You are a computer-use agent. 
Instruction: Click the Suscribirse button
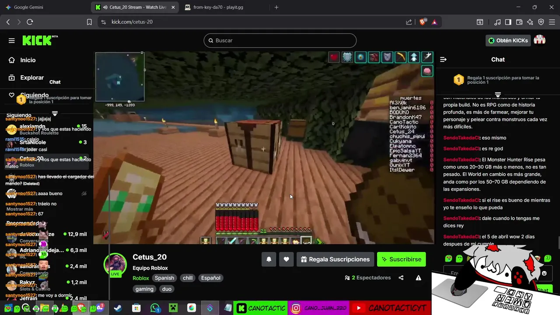[x=401, y=259]
